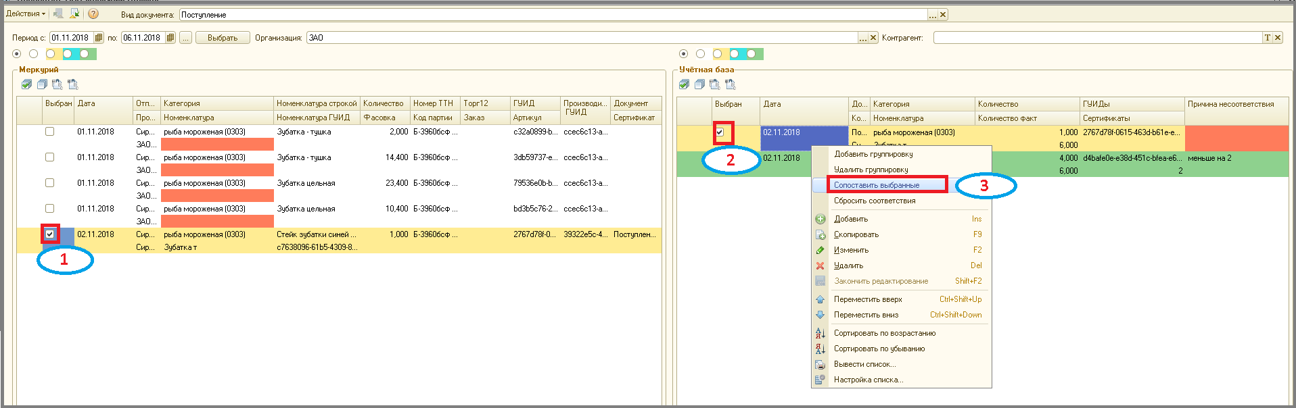The width and height of the screenshot is (1296, 408).
Task: Choose Сортировать по убыванию in menu
Action: (x=901, y=349)
